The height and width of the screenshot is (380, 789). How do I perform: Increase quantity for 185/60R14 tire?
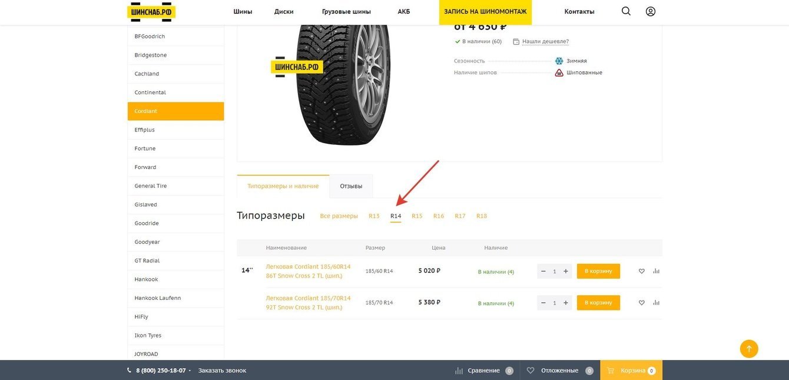click(566, 271)
